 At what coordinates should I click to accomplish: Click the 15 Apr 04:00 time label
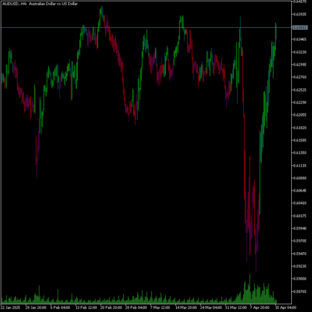[x=286, y=308]
